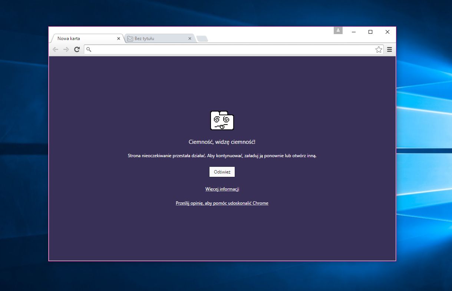Viewport: 452px width, 291px height.
Task: Reload the page with the refresh icon
Action: pyautogui.click(x=77, y=49)
